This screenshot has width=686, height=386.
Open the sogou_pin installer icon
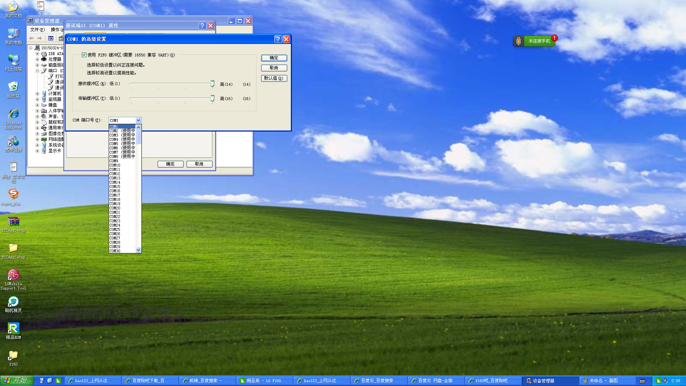click(x=13, y=197)
